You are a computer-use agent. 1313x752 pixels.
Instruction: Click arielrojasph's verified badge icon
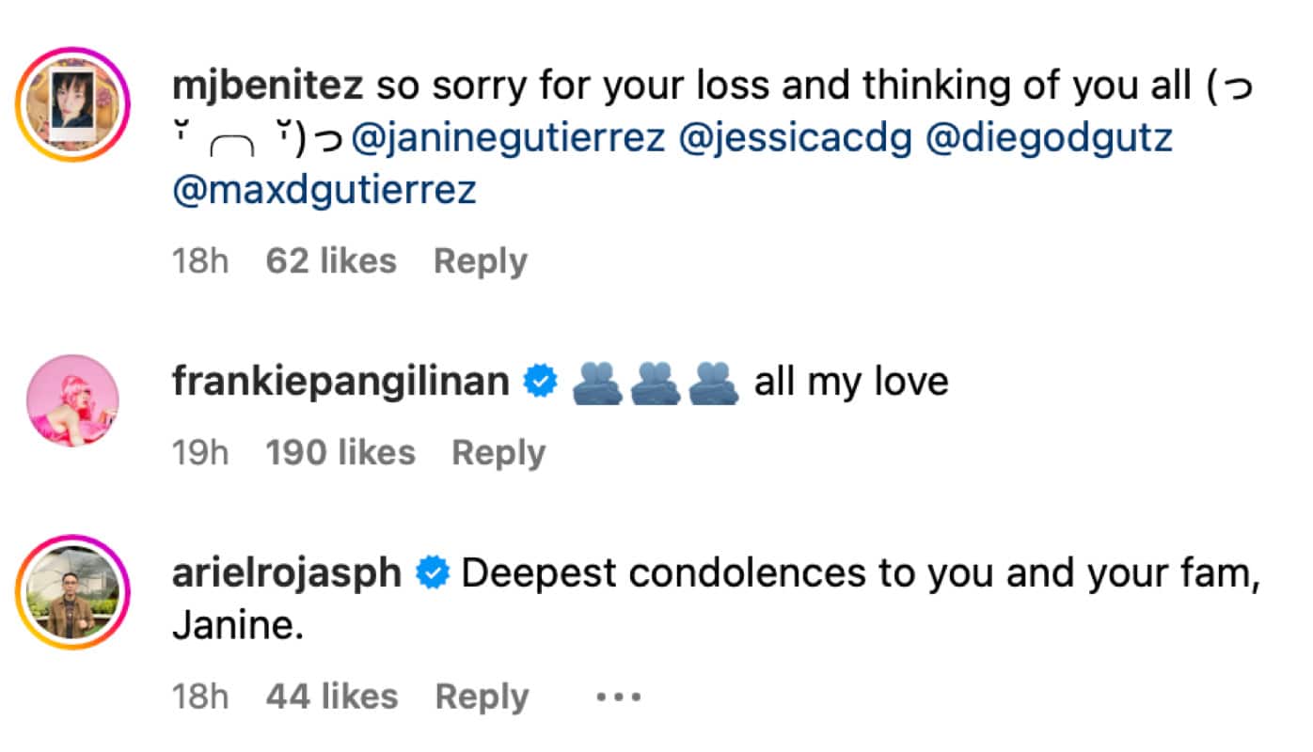(433, 573)
